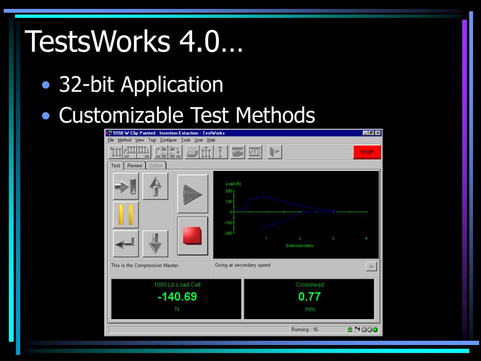This screenshot has height=361, width=481.
Task: Click the crosshead jog down arrow button
Action: click(x=155, y=244)
